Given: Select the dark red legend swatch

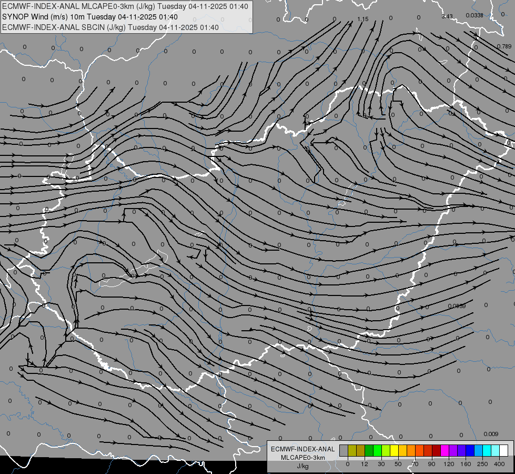Looking at the screenshot, I should [436, 450].
